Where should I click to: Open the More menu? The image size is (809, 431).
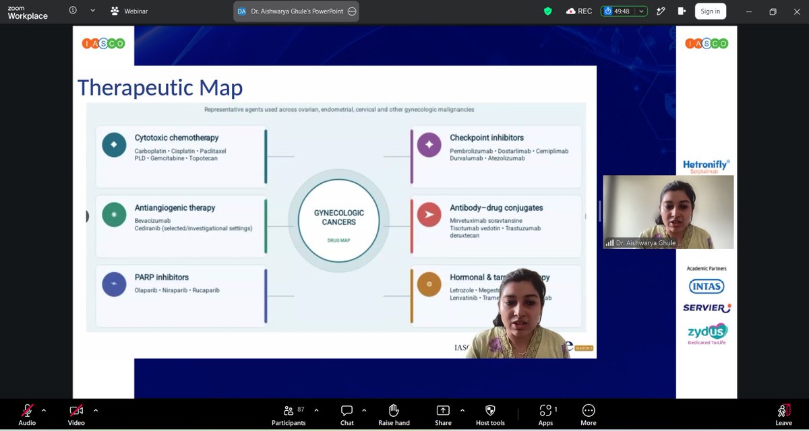point(588,414)
